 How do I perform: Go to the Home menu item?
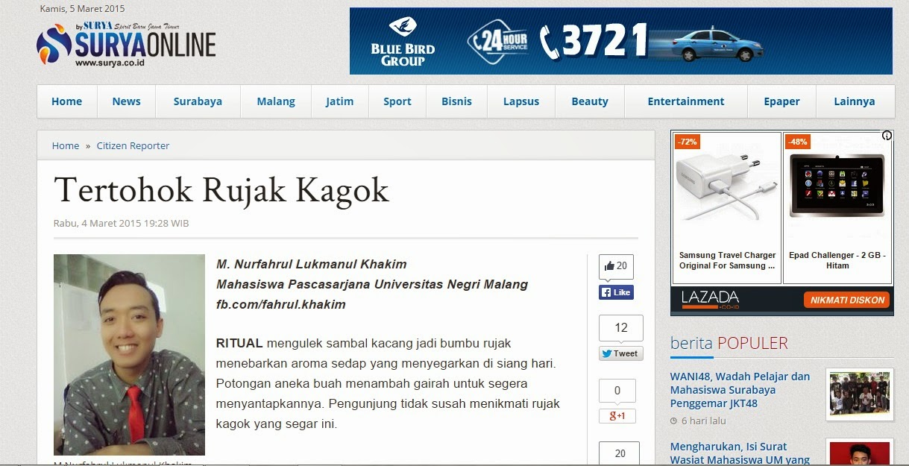[x=67, y=101]
